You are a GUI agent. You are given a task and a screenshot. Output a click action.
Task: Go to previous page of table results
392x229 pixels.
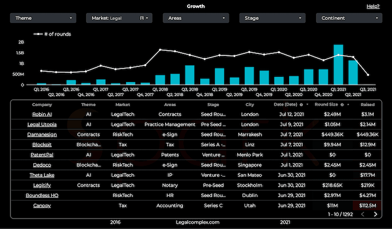click(363, 214)
